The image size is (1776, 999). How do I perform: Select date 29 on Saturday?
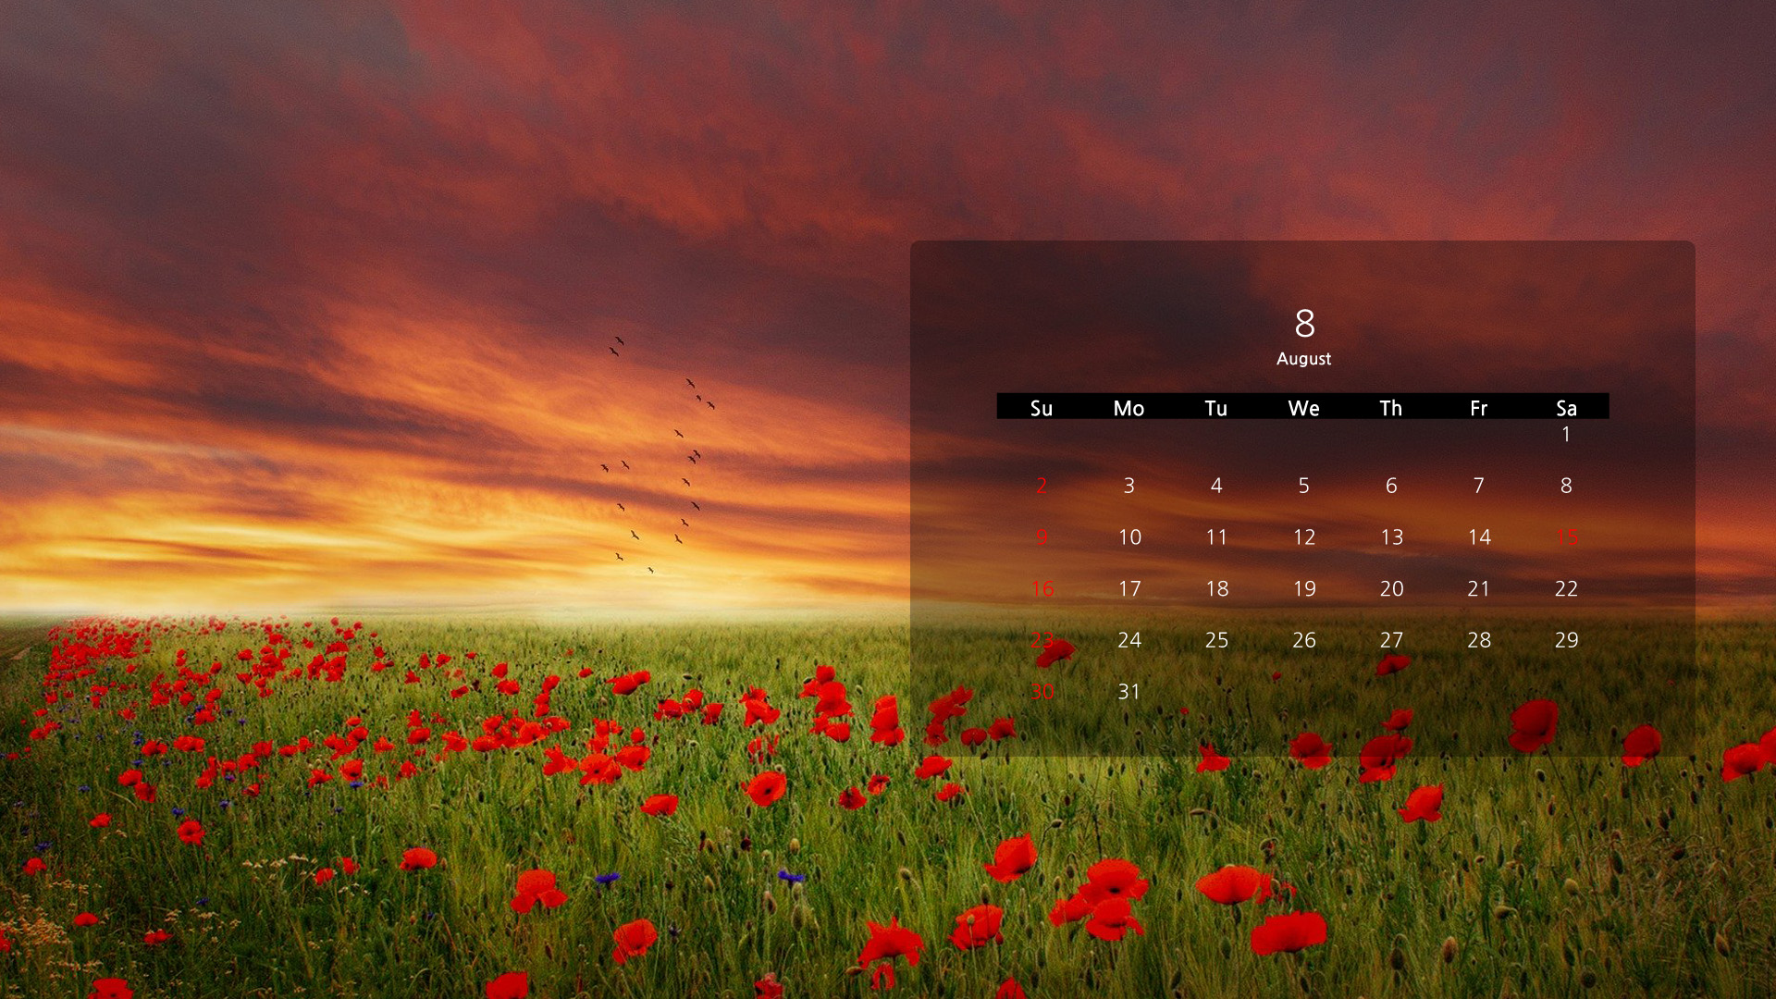click(1566, 640)
